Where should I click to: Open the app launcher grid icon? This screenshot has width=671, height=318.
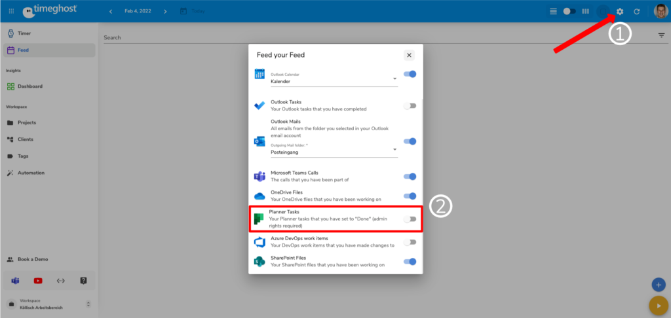pyautogui.click(x=11, y=12)
